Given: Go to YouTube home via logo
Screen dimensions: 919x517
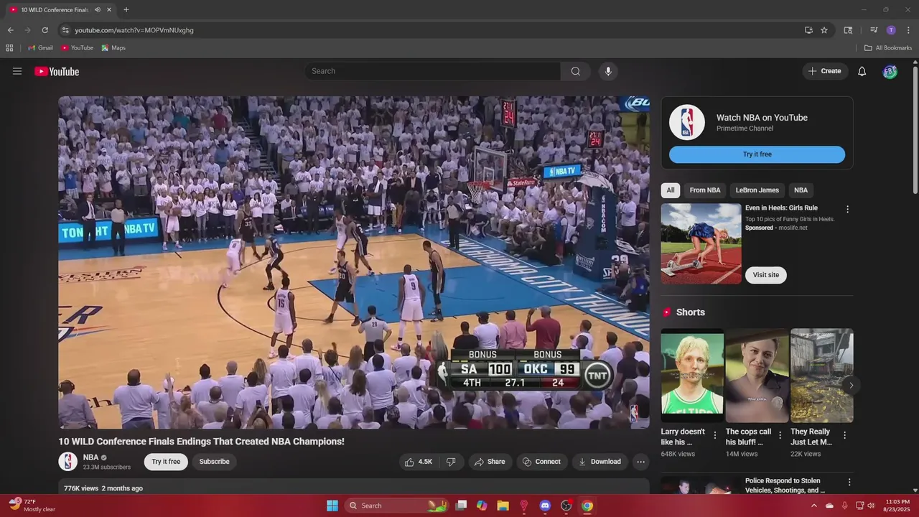Looking at the screenshot, I should pos(57,71).
